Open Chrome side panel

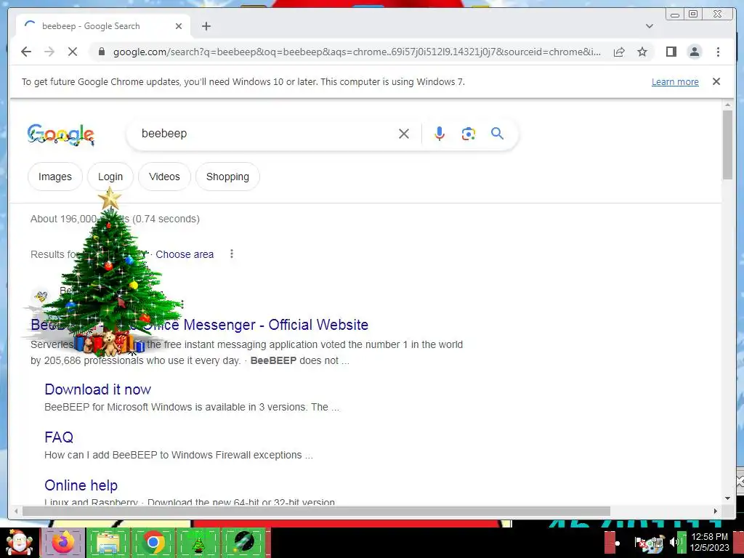(671, 52)
